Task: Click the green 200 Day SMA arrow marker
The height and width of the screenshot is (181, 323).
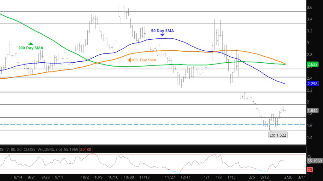Action: pos(31,44)
